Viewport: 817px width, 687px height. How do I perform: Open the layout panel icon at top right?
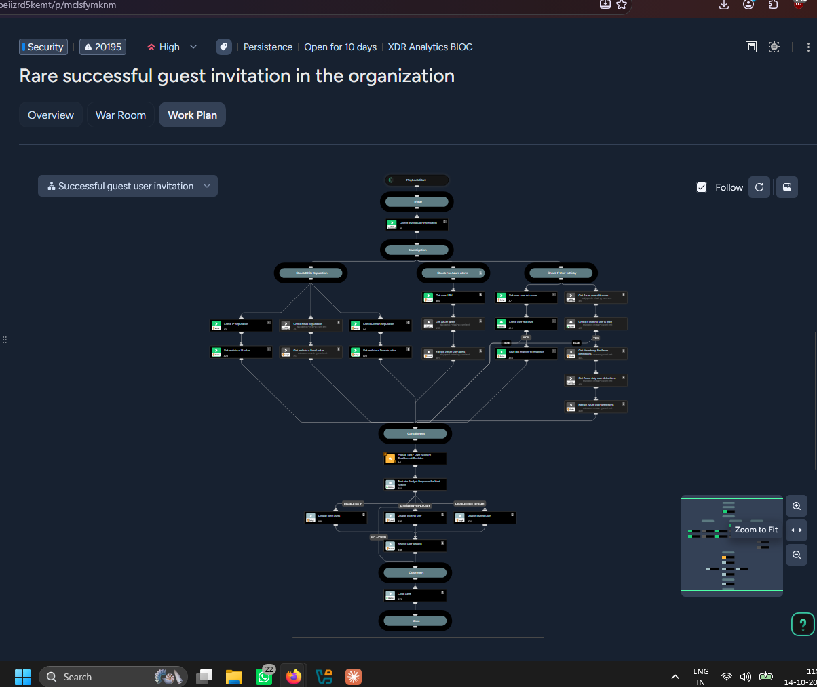751,47
